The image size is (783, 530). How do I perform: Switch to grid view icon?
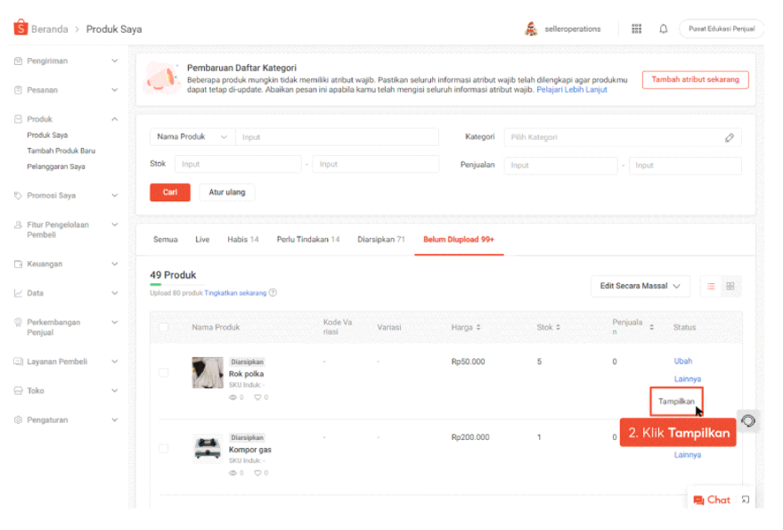pyautogui.click(x=730, y=286)
